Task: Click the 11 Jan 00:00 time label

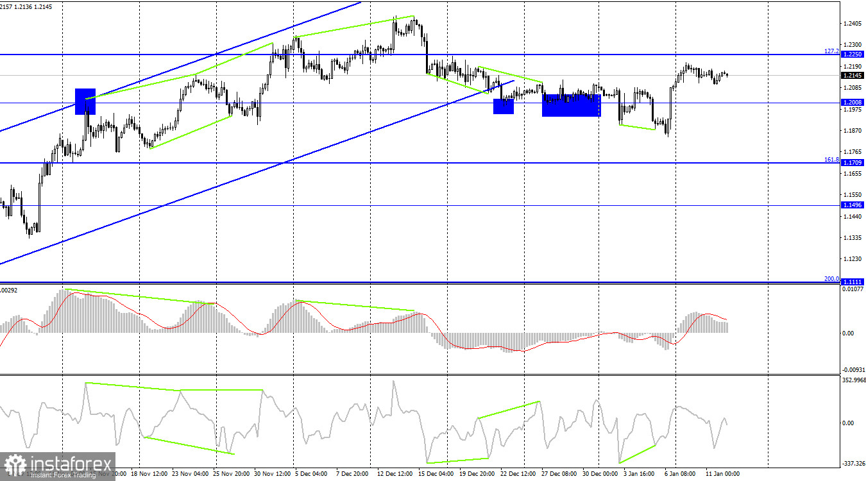Action: pos(722,474)
